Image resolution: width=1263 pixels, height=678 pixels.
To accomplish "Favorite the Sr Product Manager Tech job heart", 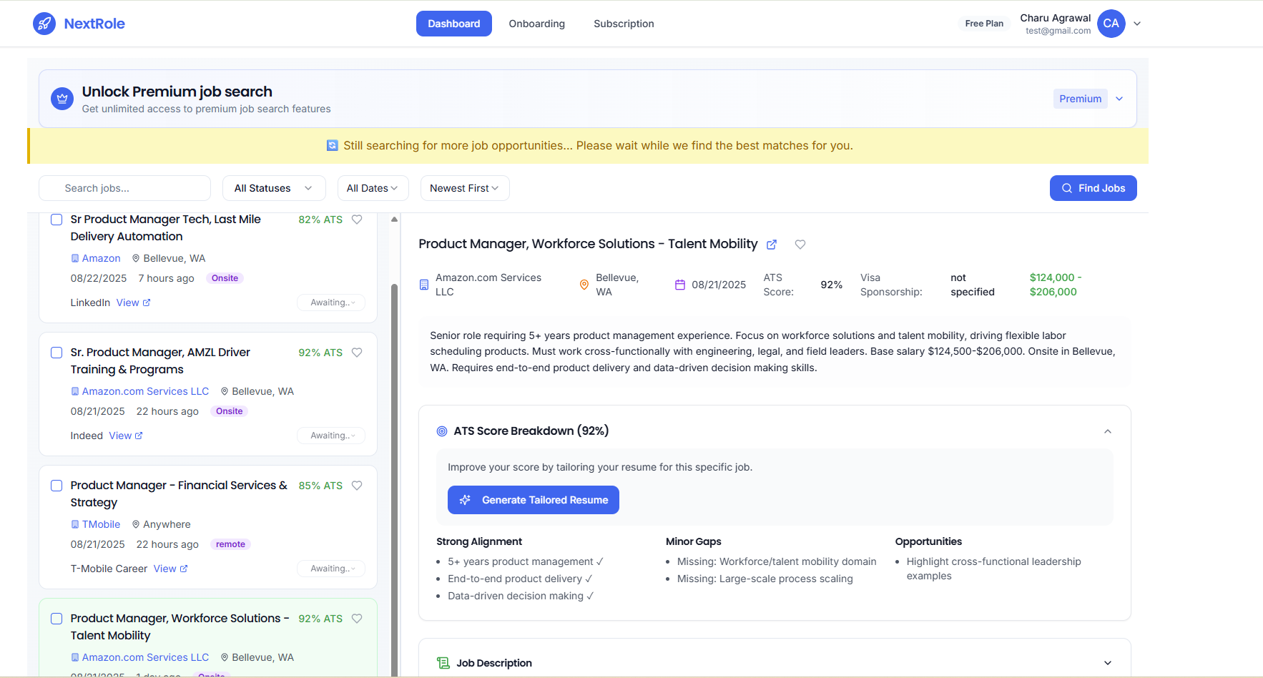I will (x=357, y=220).
